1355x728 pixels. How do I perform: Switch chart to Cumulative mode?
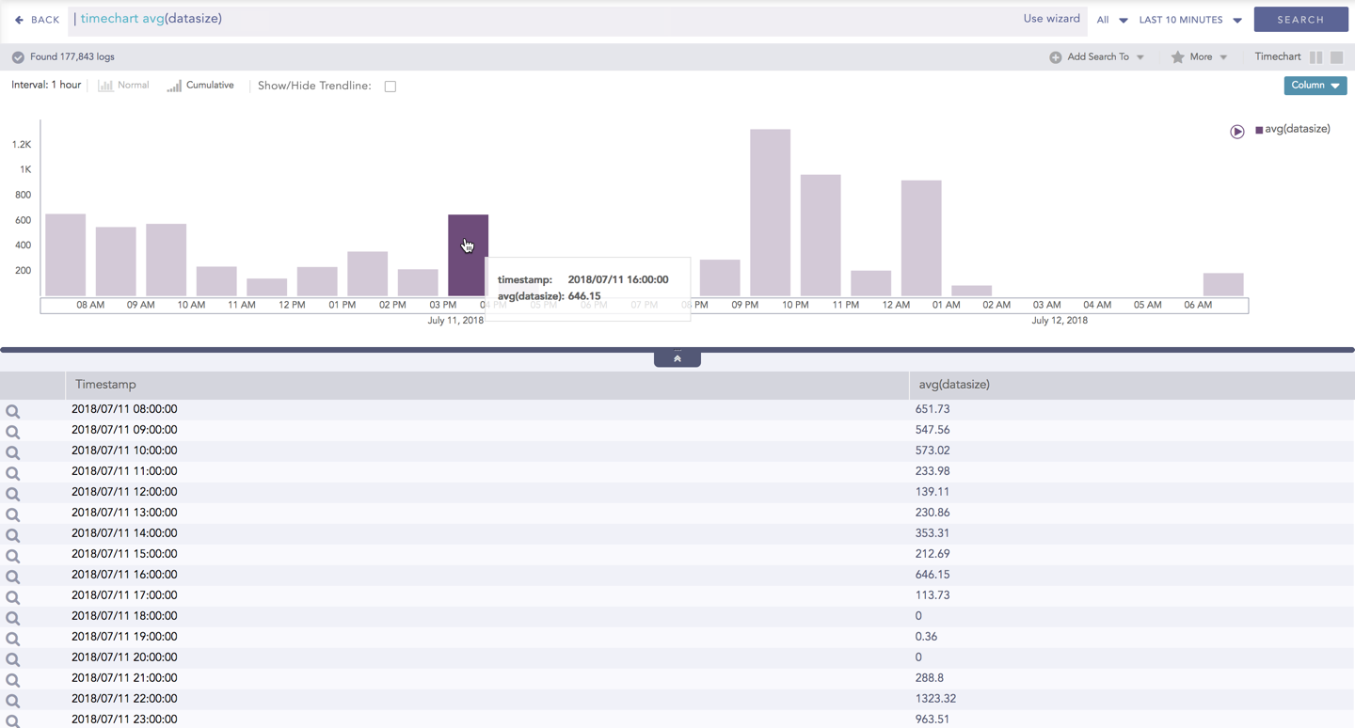click(200, 86)
